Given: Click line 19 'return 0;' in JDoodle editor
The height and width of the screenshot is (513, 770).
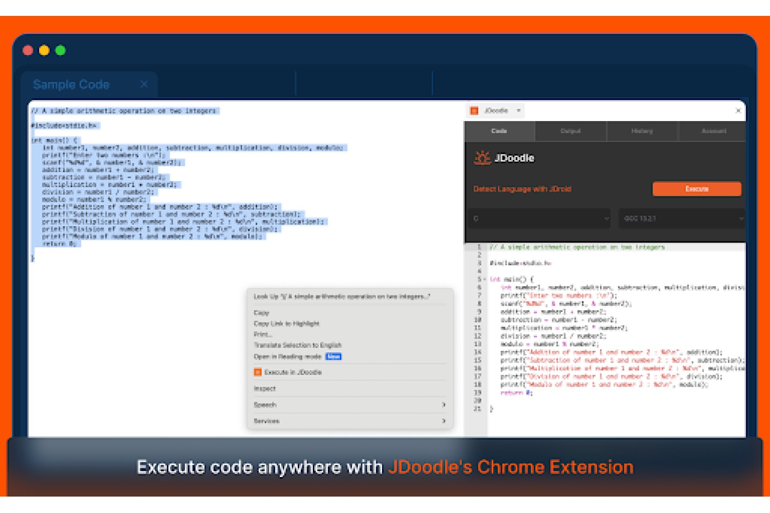Looking at the screenshot, I should coord(516,393).
